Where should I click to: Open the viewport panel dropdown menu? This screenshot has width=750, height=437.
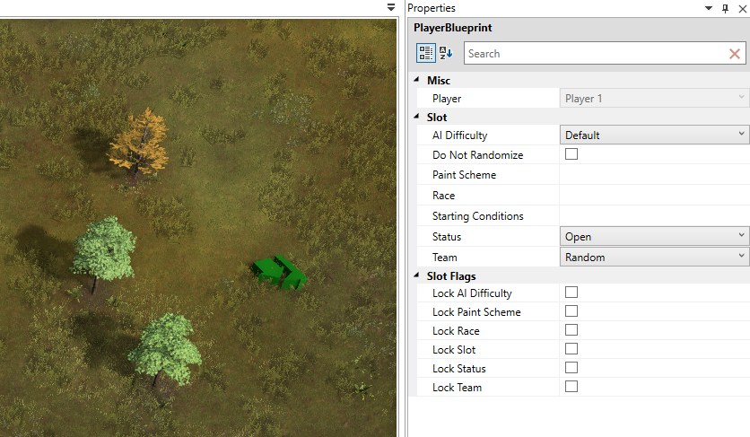[x=391, y=7]
